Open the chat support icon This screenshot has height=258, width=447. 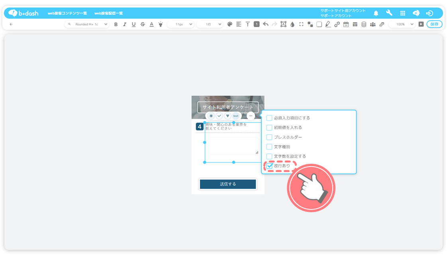[416, 13]
